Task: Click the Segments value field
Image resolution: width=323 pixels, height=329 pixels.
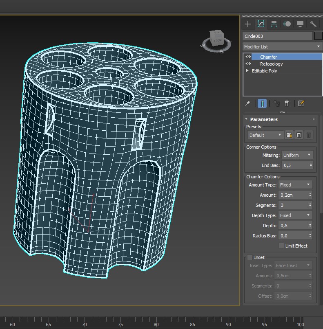Action: tap(293, 205)
